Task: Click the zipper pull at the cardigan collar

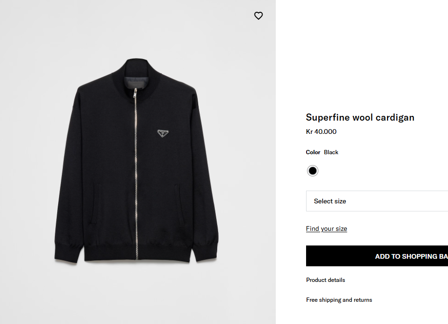Action: (x=135, y=93)
